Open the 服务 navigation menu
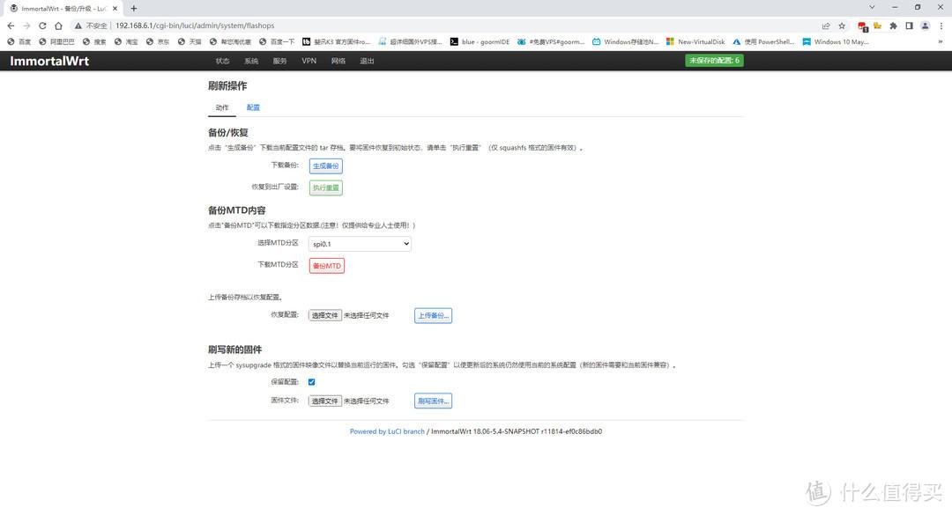 point(279,61)
